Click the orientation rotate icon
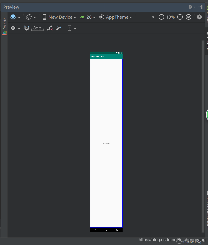Viewport: 208px width, 245px height. point(29,17)
